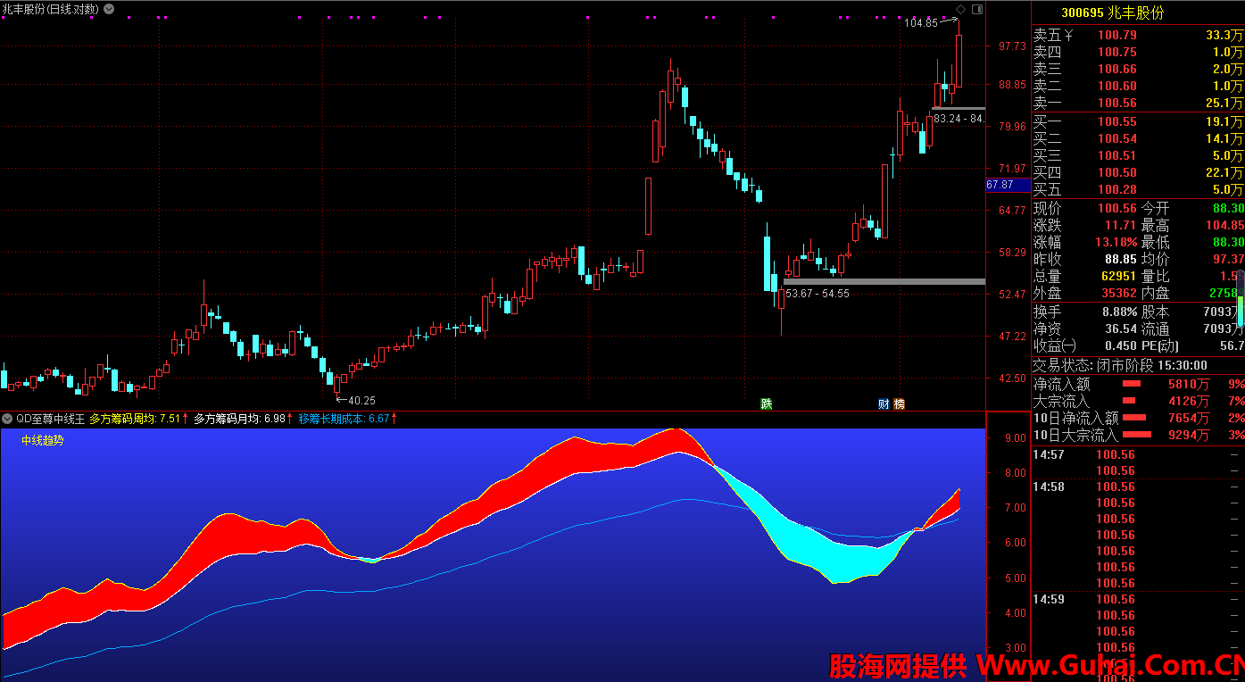Click the 净流入额 value 5810万
The image size is (1245, 682).
[x=1189, y=385]
